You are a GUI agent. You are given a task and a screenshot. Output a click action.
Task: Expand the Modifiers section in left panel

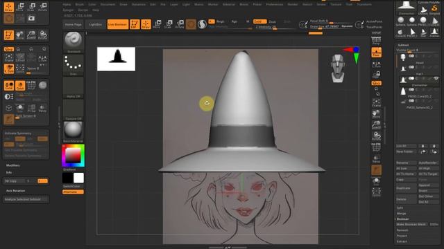(13, 165)
